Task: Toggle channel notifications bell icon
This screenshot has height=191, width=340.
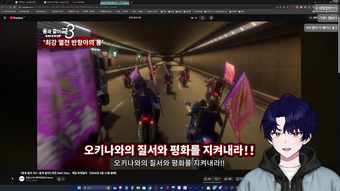Action: click(59, 179)
